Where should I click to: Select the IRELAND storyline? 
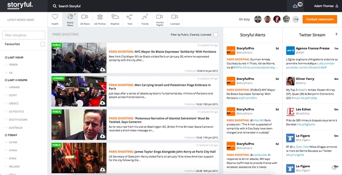point(14,166)
